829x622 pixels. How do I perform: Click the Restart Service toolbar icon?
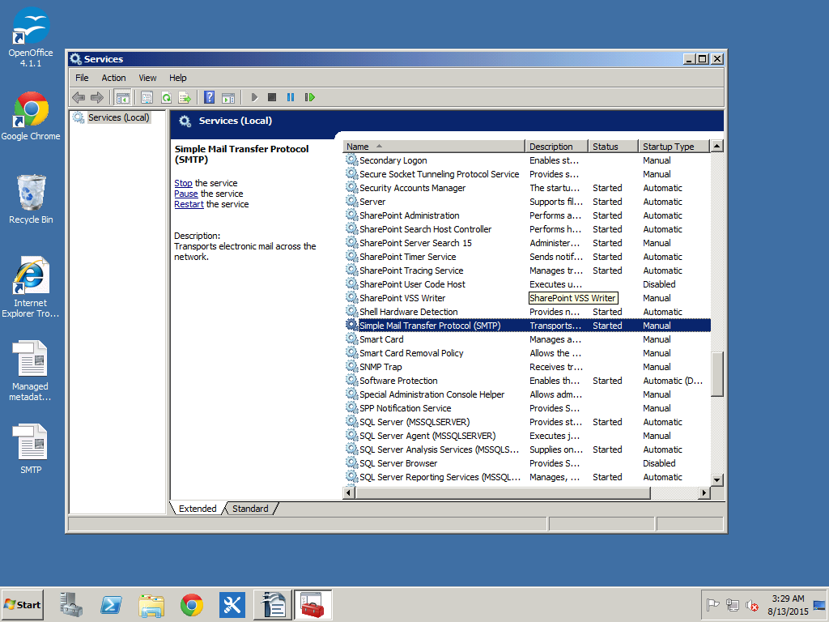[x=310, y=97]
